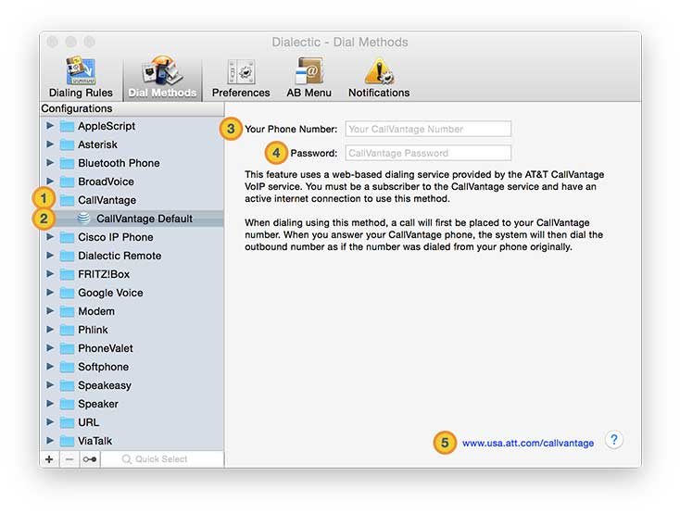
Task: Click the URL folder icon
Action: tap(67, 422)
